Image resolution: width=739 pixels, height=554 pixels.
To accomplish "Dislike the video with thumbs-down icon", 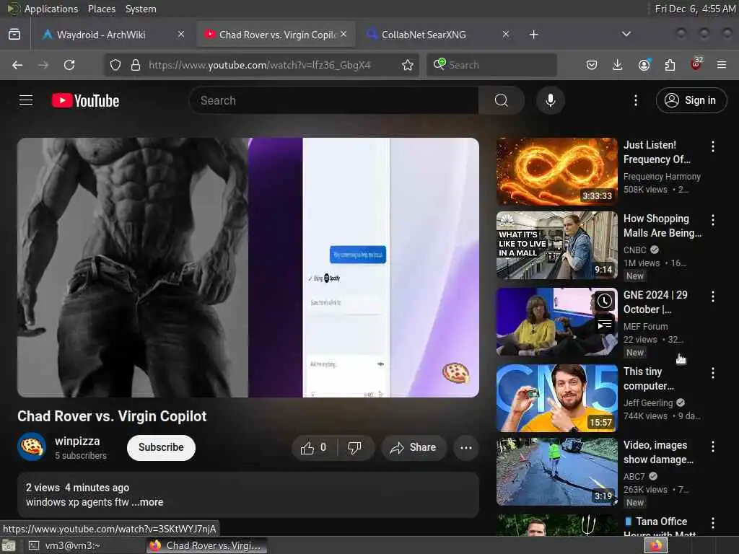I will click(x=354, y=447).
